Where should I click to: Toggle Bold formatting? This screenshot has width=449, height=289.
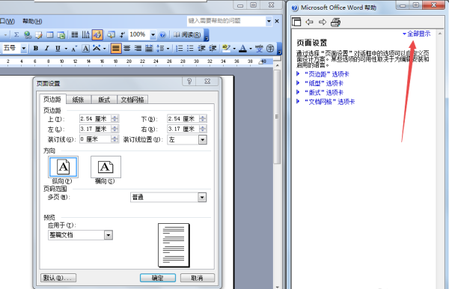click(36, 49)
